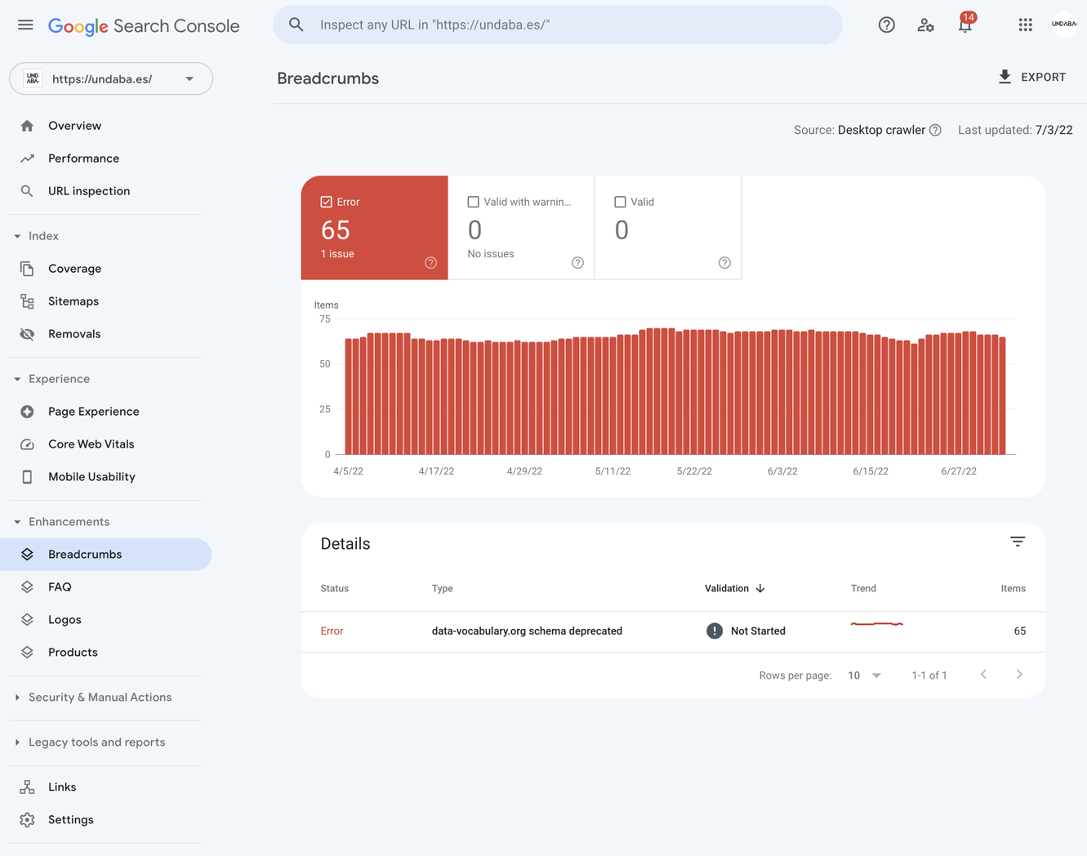The width and height of the screenshot is (1087, 856).
Task: Open the notifications bell icon
Action: point(964,25)
